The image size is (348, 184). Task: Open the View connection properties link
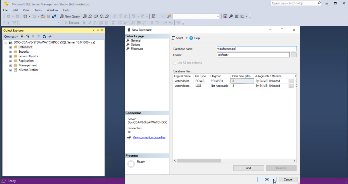(149, 137)
